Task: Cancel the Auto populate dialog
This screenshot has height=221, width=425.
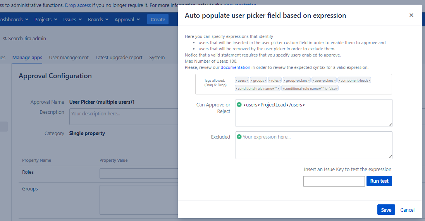Action: pos(407,210)
